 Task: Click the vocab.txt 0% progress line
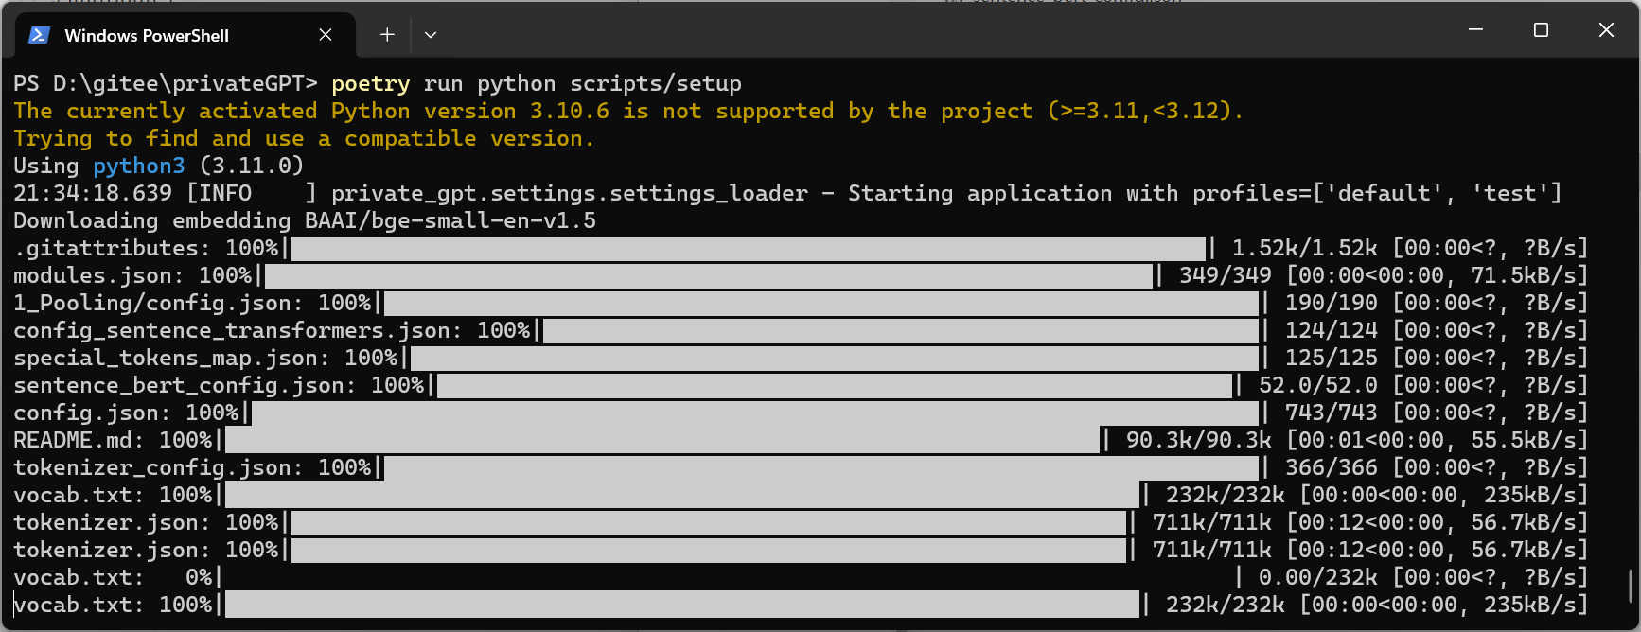pos(729,577)
